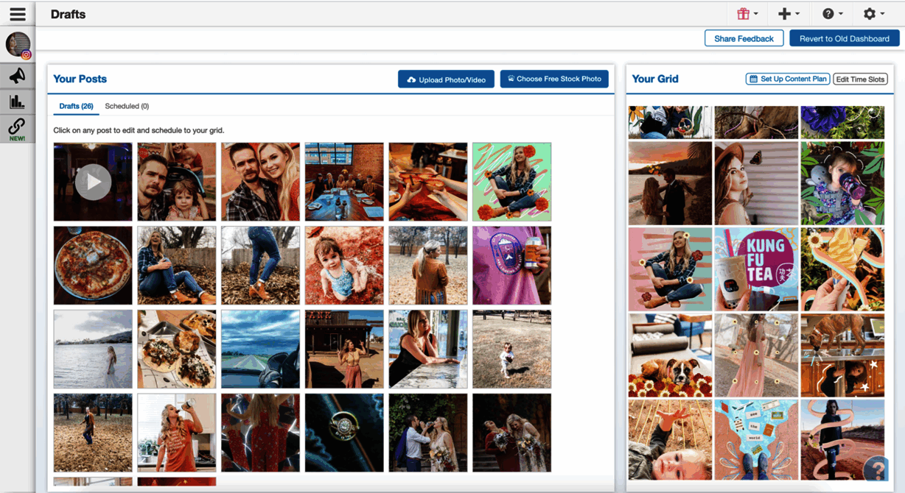The height and width of the screenshot is (493, 905).
Task: Select the Kung Fu Tea grid image
Action: [756, 269]
